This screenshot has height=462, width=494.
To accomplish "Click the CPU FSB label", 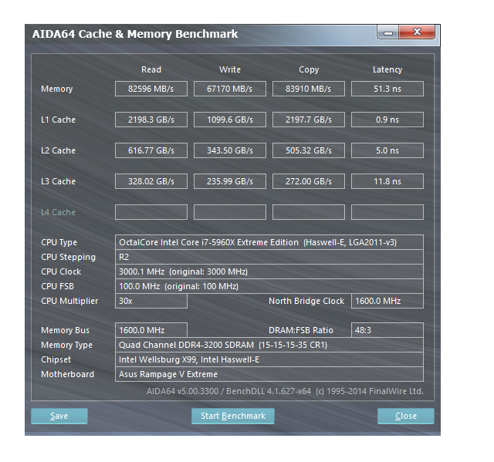I will 58,286.
